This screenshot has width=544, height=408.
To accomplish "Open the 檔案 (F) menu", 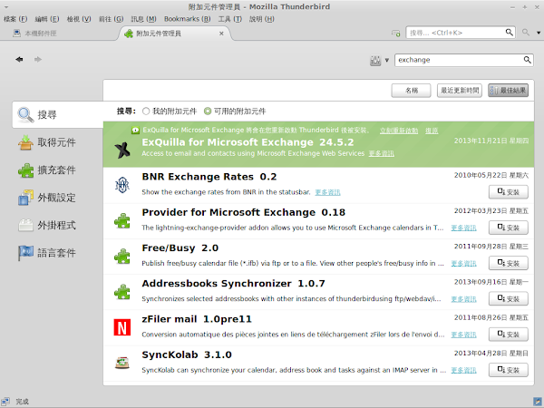I will tap(15, 19).
